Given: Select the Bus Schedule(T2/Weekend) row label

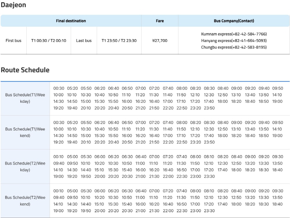Looking at the screenshot, I should (x=25, y=201).
